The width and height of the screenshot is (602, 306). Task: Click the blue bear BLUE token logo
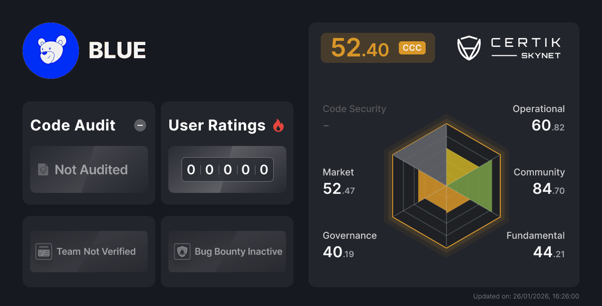click(51, 50)
